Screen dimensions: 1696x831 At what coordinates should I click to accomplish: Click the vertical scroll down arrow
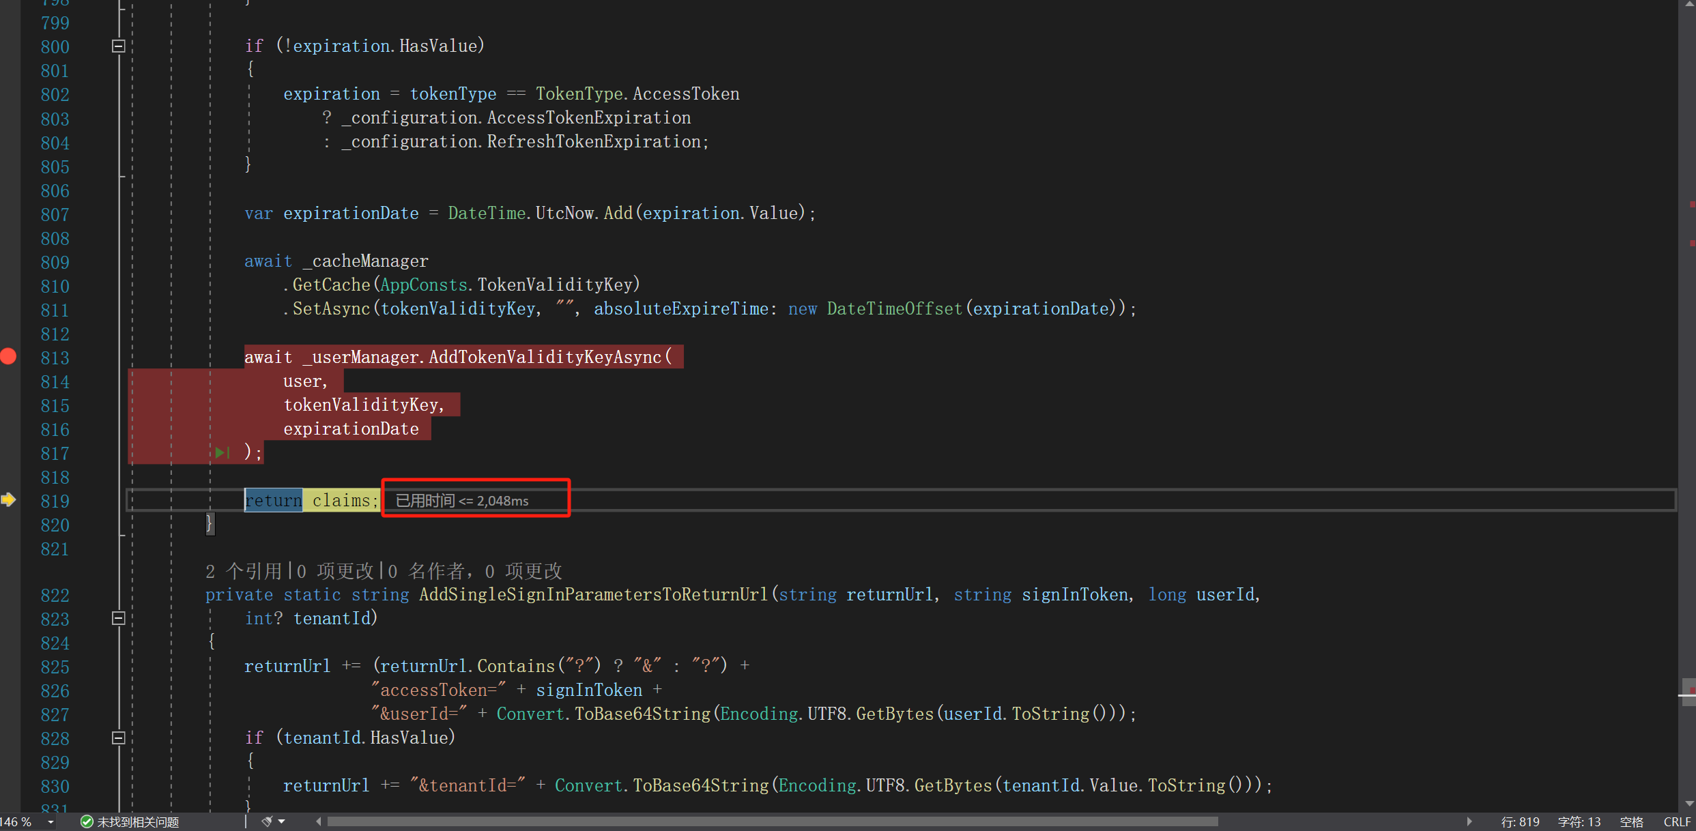coord(1689,803)
